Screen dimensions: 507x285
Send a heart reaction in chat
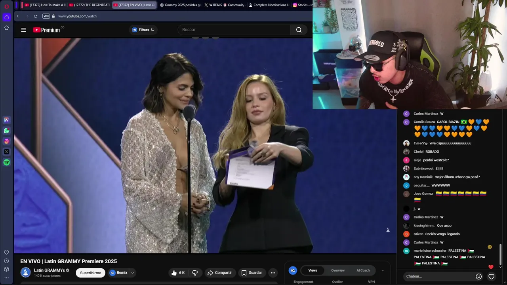coord(492,276)
